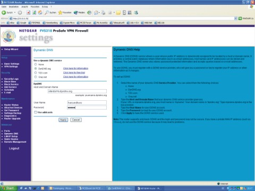Open DynDNS.org information link
Viewport: 255px width, 191px height.
(75, 68)
